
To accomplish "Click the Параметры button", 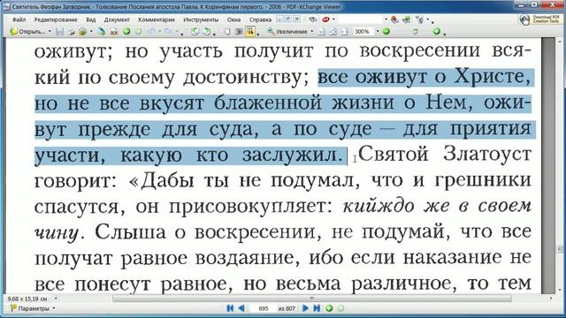I will tap(33, 308).
